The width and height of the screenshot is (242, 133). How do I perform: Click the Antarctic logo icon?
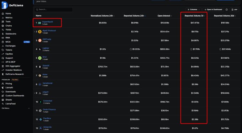pos(41,128)
